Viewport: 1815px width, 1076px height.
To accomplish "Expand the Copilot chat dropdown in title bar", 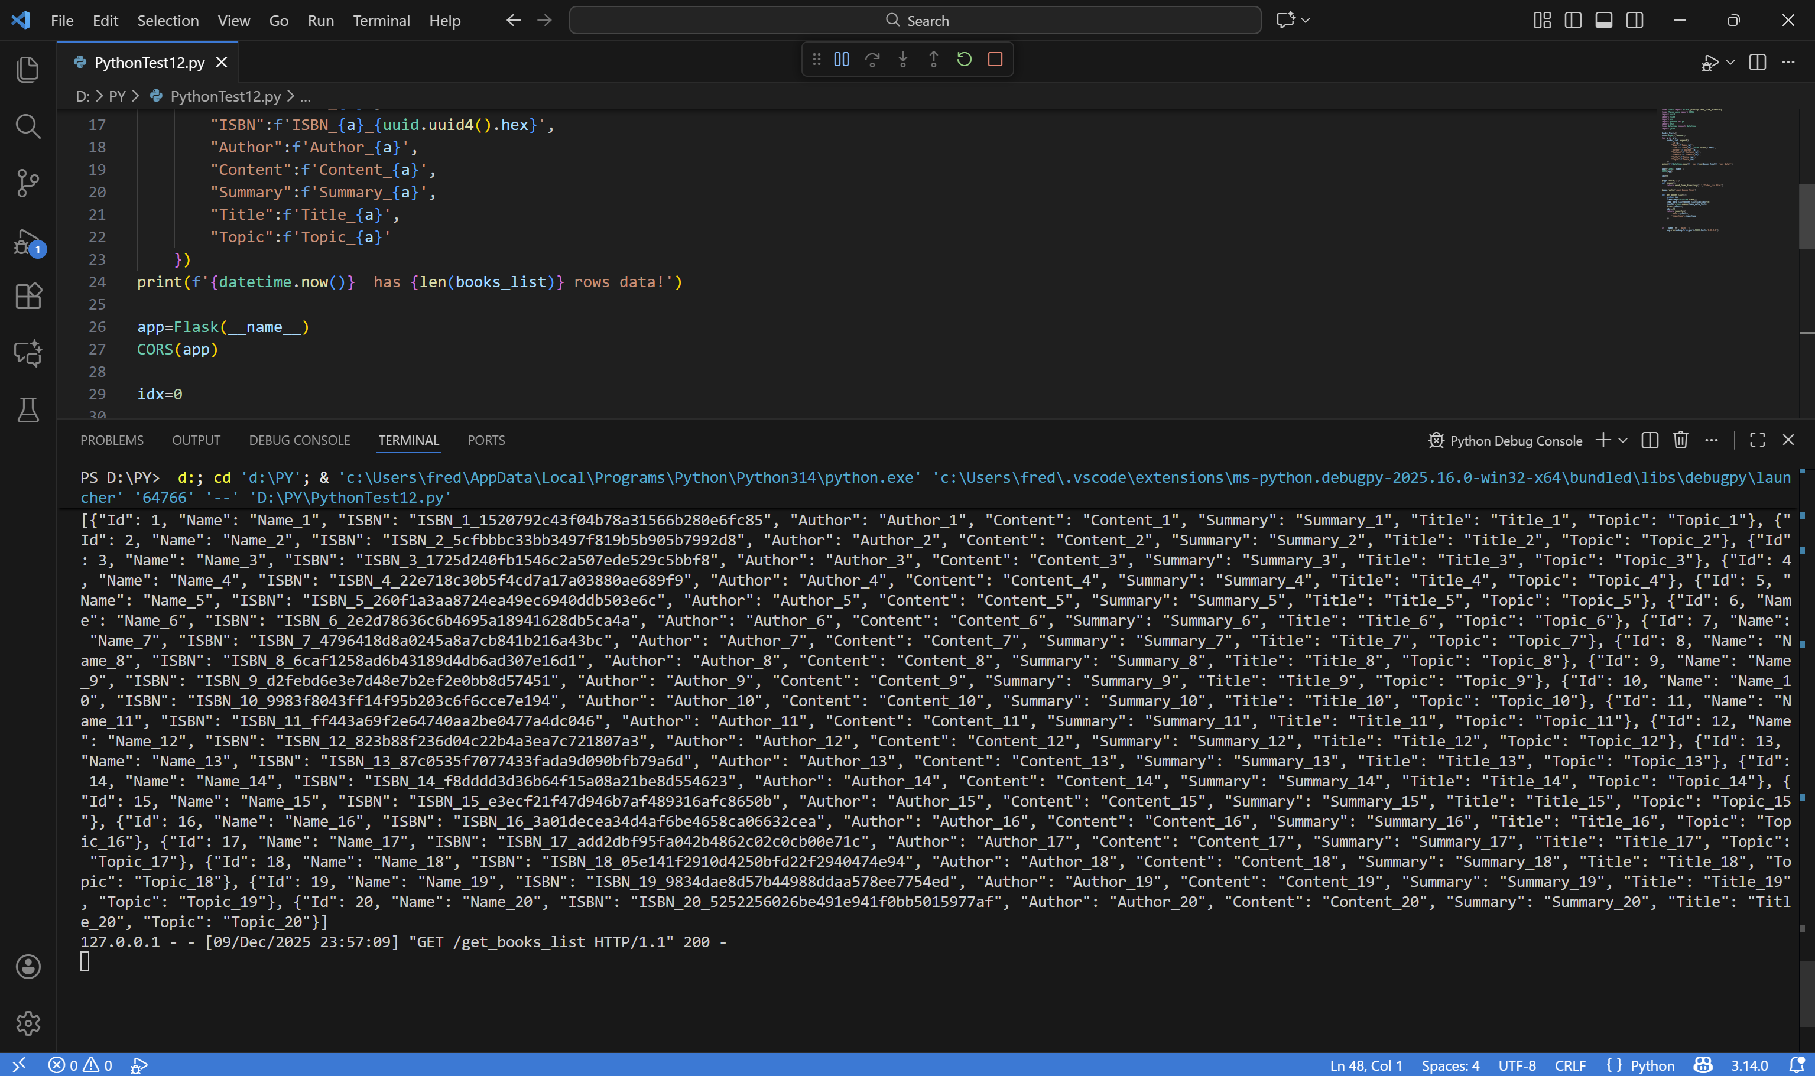I will tap(1305, 20).
